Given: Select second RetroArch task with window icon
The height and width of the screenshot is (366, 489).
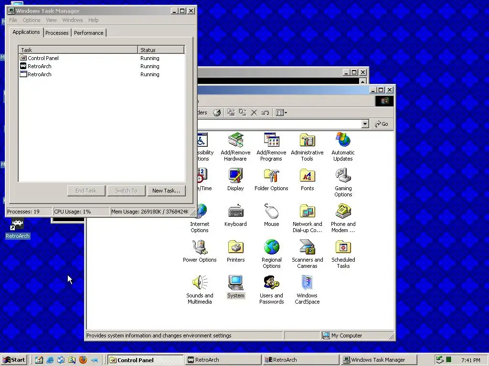Looking at the screenshot, I should (x=101, y=74).
